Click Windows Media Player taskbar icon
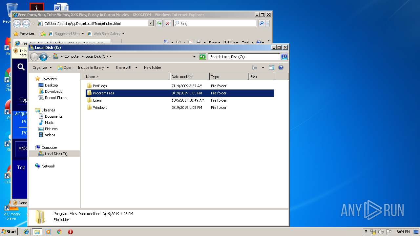The width and height of the screenshot is (420, 236). point(48,232)
